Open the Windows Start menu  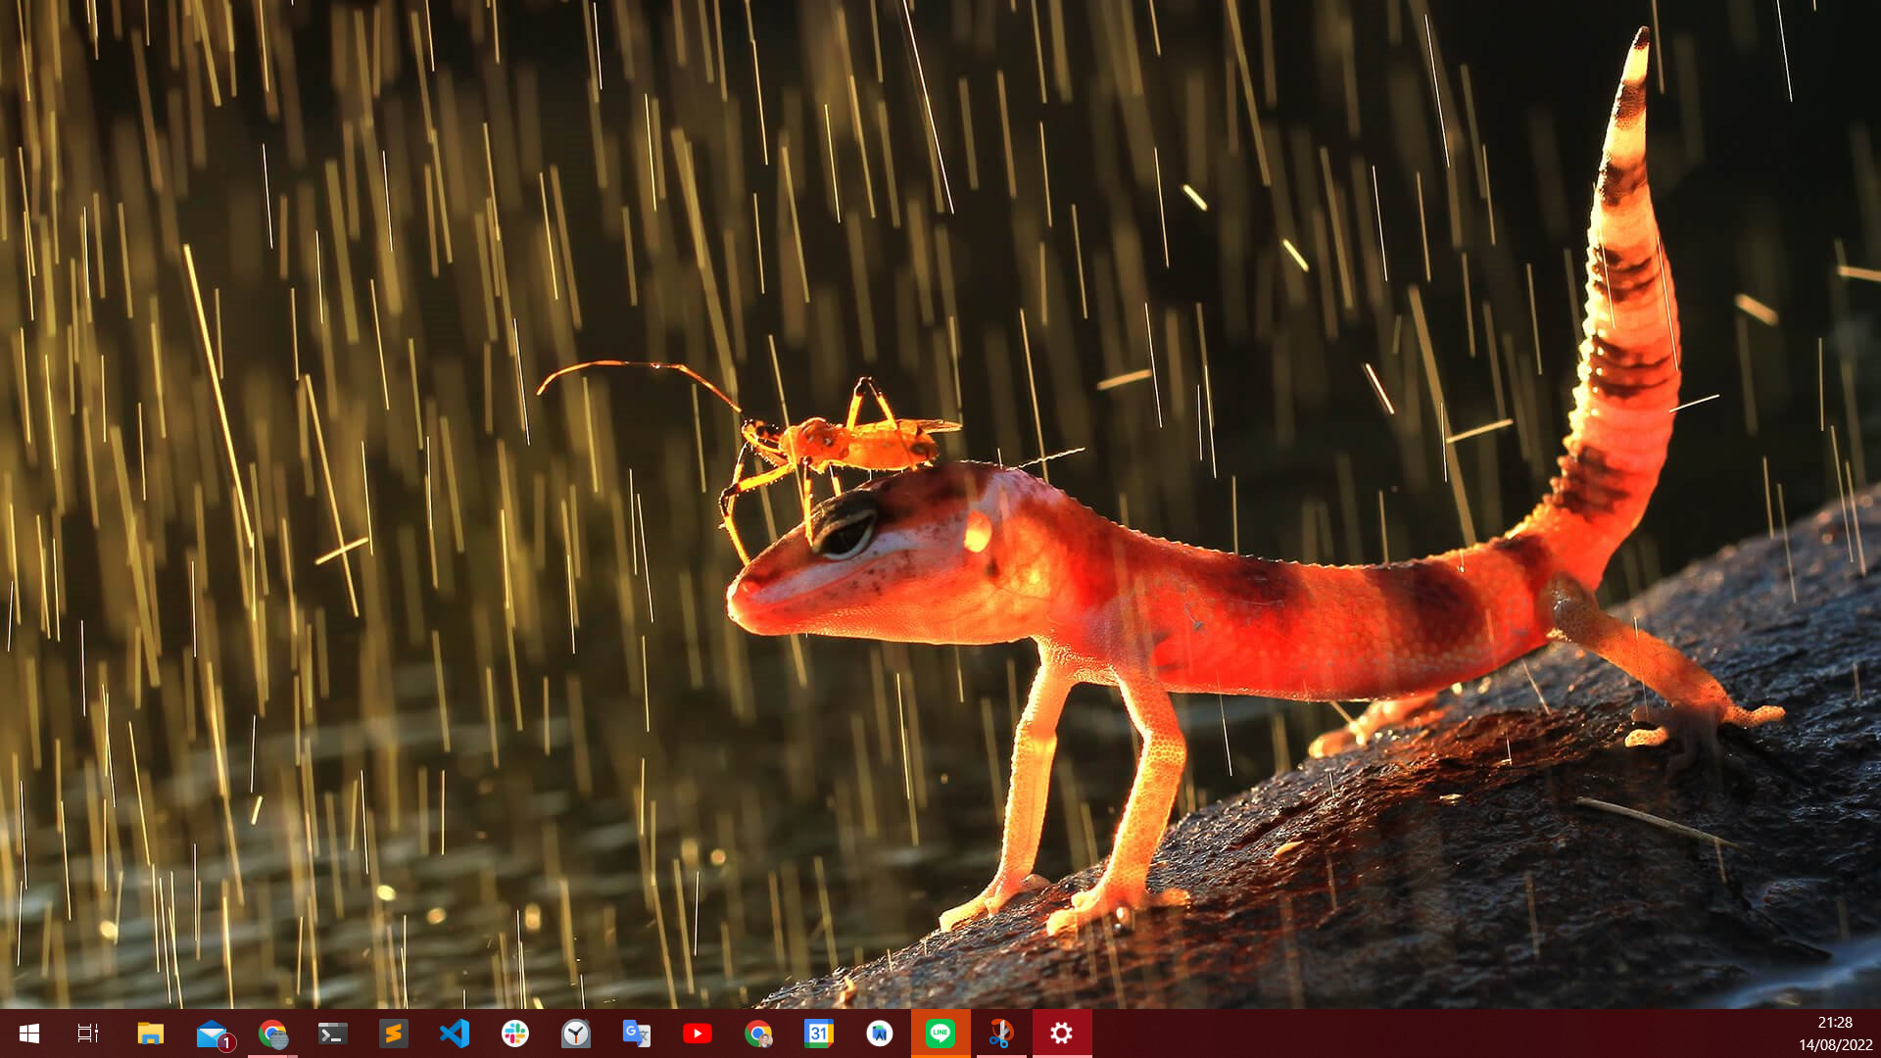pos(28,1034)
